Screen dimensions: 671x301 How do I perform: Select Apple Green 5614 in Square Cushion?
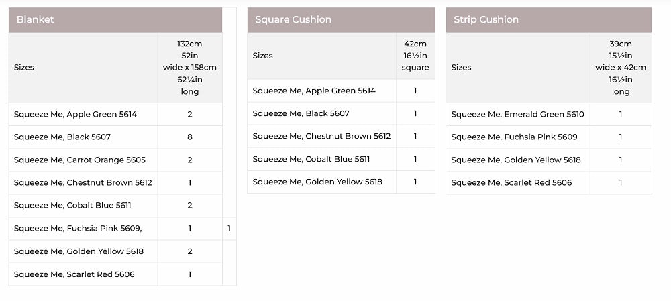pos(314,91)
